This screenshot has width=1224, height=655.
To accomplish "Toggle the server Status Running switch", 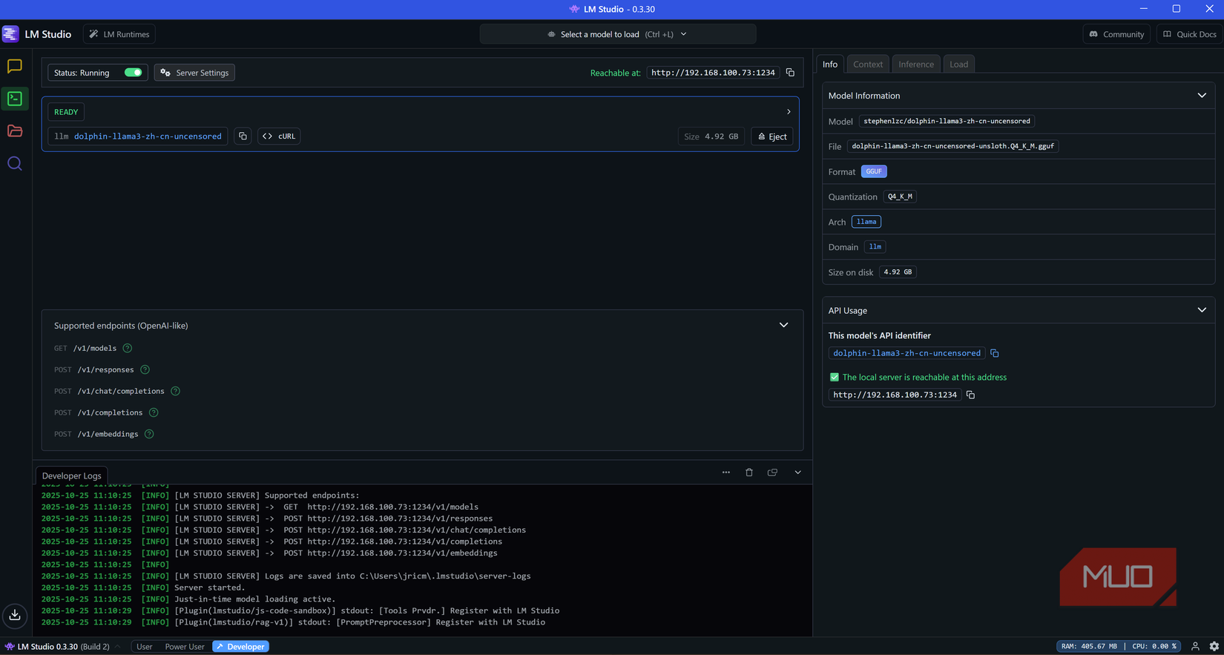I will click(x=134, y=73).
